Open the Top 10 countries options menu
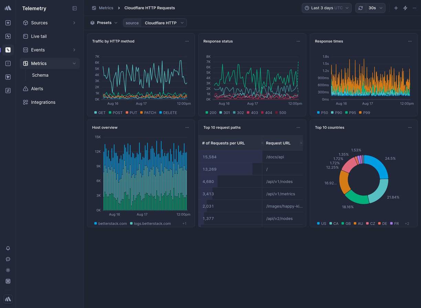421x308 pixels. (x=410, y=128)
